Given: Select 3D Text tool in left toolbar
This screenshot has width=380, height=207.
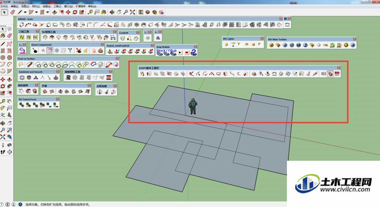Looking at the screenshot, I should click(9, 115).
